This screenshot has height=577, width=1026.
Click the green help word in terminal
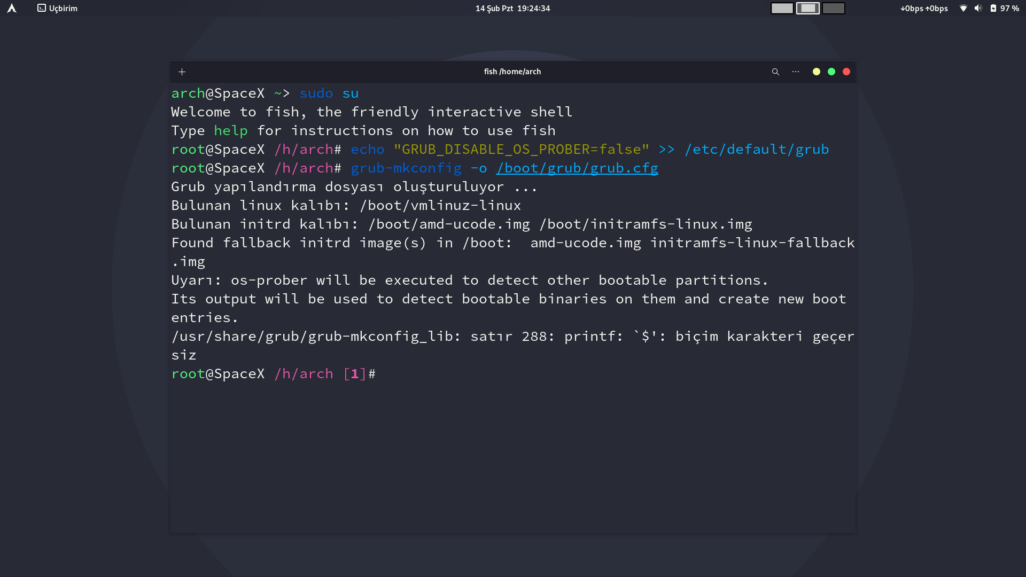point(230,130)
